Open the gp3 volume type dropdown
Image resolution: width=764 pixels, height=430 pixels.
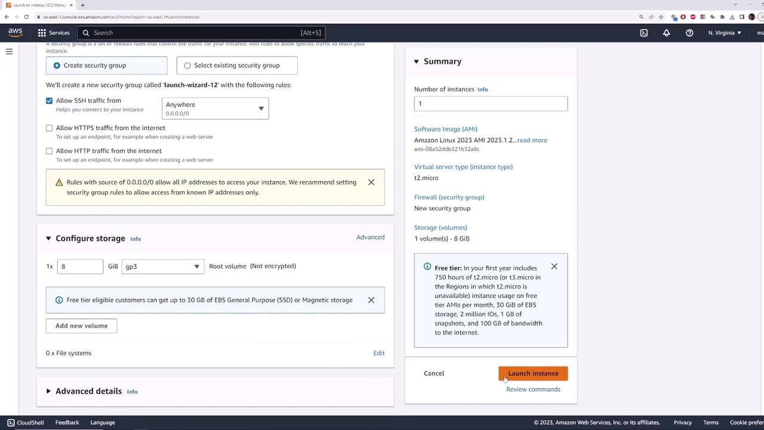pyautogui.click(x=163, y=266)
